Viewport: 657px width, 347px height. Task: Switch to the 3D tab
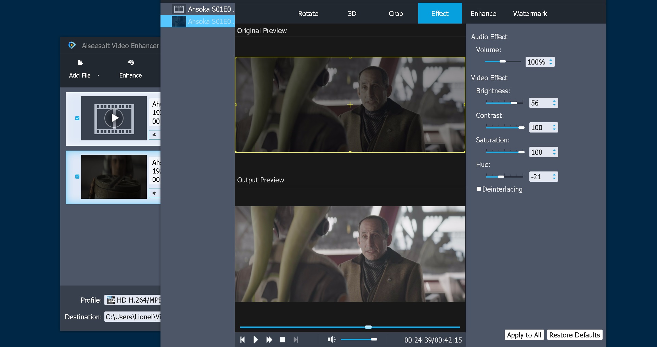pyautogui.click(x=352, y=14)
